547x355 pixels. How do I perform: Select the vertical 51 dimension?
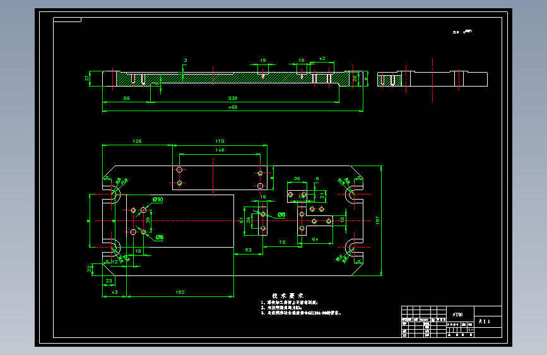pyautogui.click(x=241, y=220)
